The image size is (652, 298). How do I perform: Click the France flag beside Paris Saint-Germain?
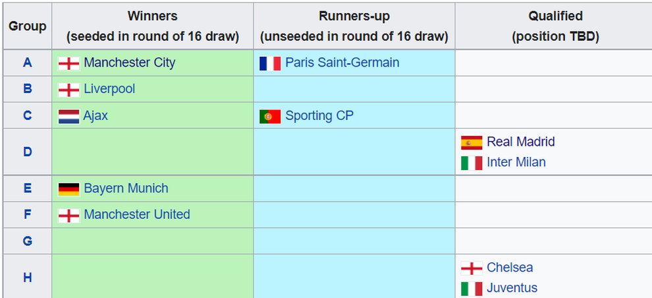coord(270,63)
